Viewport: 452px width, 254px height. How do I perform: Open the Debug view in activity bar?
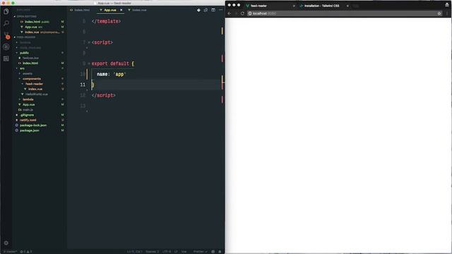6,47
